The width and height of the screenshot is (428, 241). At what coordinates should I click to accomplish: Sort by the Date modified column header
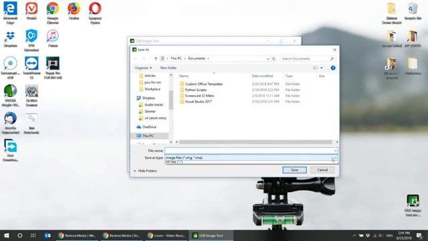click(x=262, y=76)
